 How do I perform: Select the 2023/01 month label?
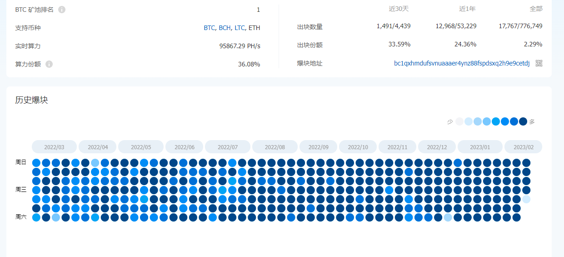point(480,147)
